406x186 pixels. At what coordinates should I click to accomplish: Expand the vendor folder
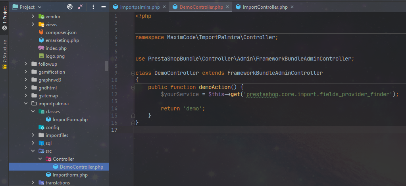(x=33, y=17)
